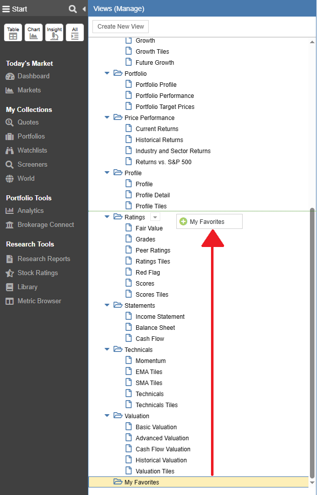Click the Momentum document icon
This screenshot has height=495, width=317.
pos(129,360)
